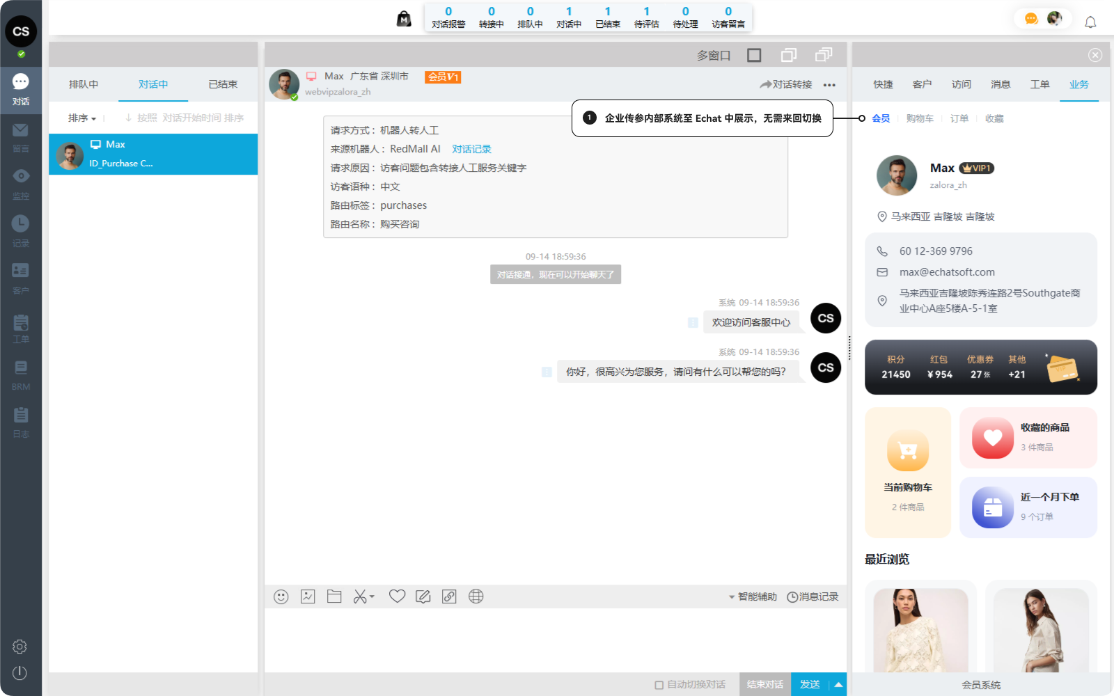Enable the 自动切换对话 checkbox
This screenshot has width=1114, height=696.
(659, 685)
